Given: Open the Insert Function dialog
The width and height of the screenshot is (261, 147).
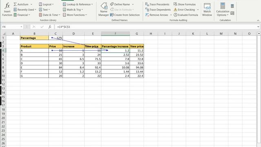Looking at the screenshot, I should point(7,9).
